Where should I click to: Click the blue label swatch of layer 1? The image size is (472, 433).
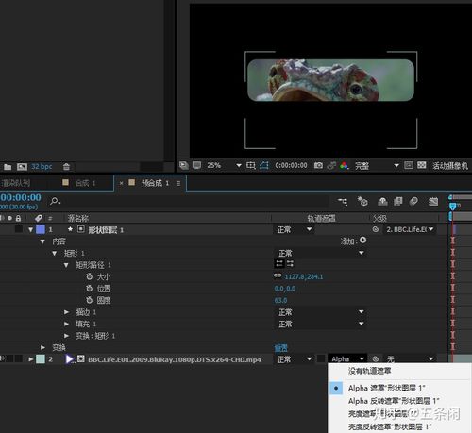tap(41, 229)
